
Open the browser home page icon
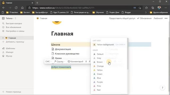22,8
